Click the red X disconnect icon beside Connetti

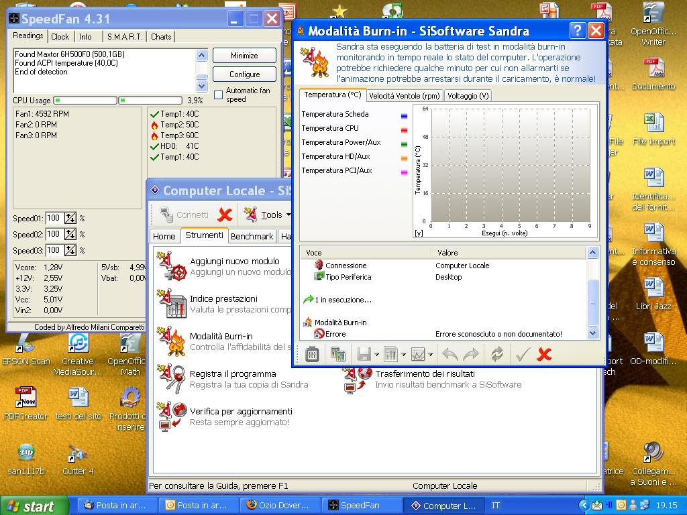click(x=225, y=215)
